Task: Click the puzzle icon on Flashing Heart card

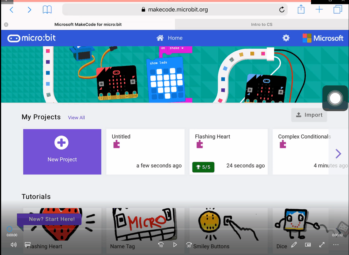Action: [200, 145]
